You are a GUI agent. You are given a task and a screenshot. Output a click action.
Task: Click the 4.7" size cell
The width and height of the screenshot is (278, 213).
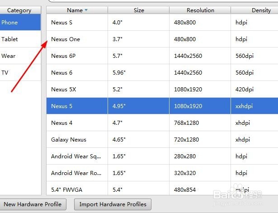click(x=139, y=123)
